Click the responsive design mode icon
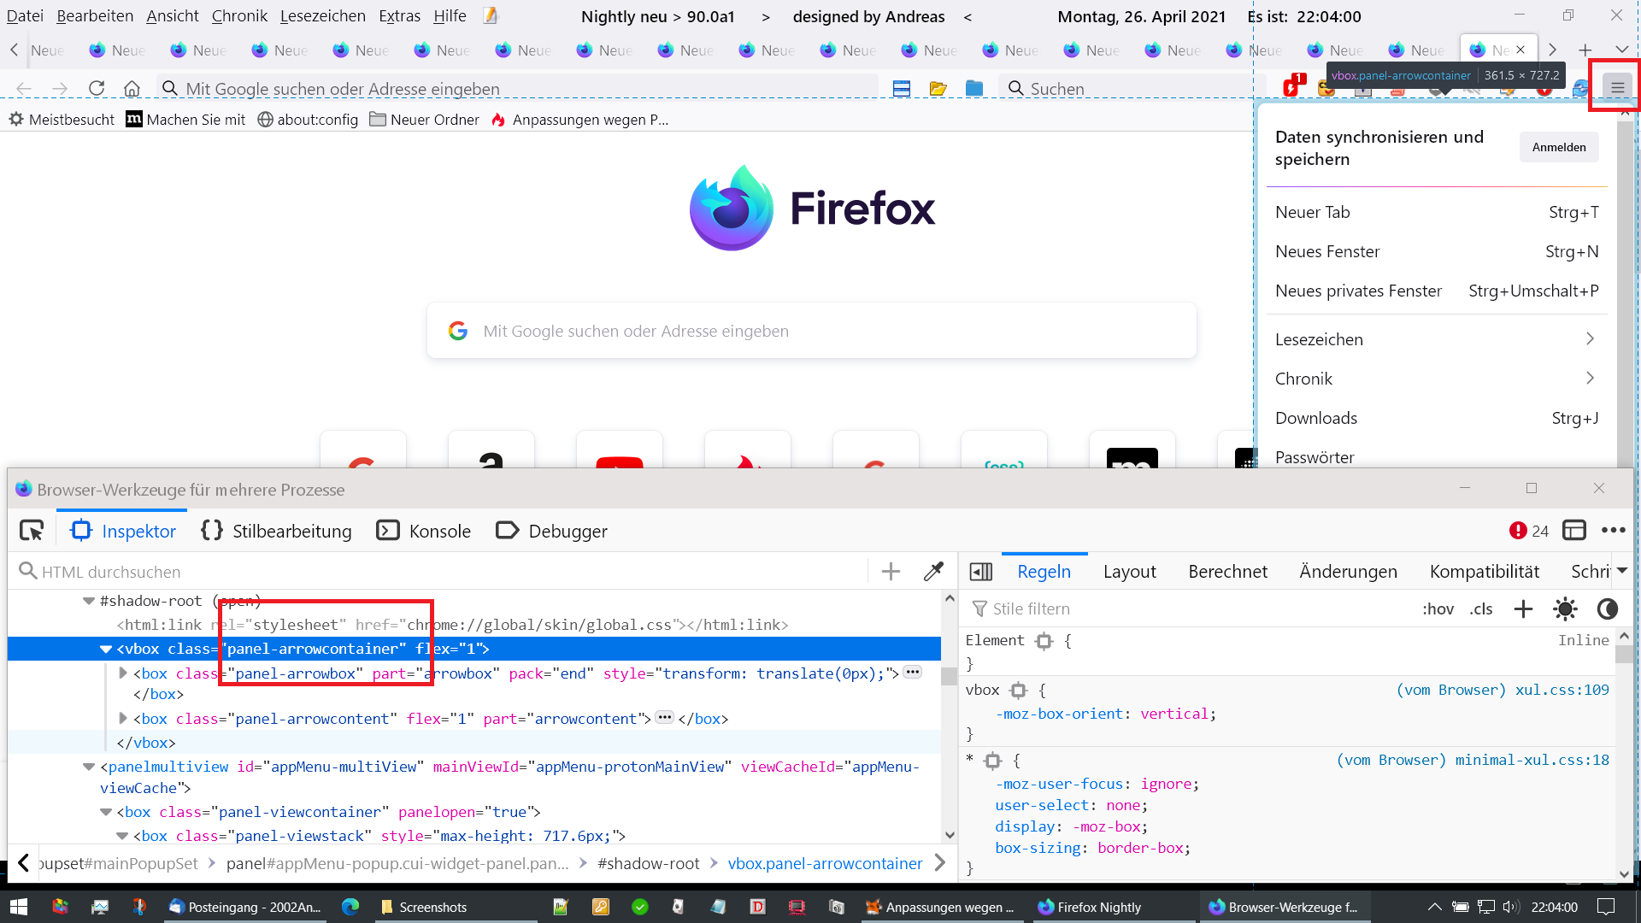 point(1574,531)
